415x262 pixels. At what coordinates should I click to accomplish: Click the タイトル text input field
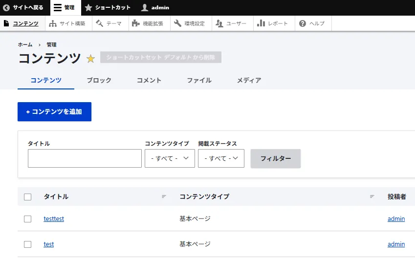(x=85, y=158)
